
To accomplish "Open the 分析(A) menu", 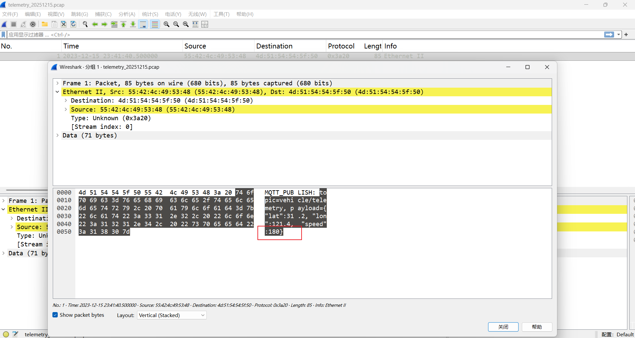I will [x=127, y=14].
